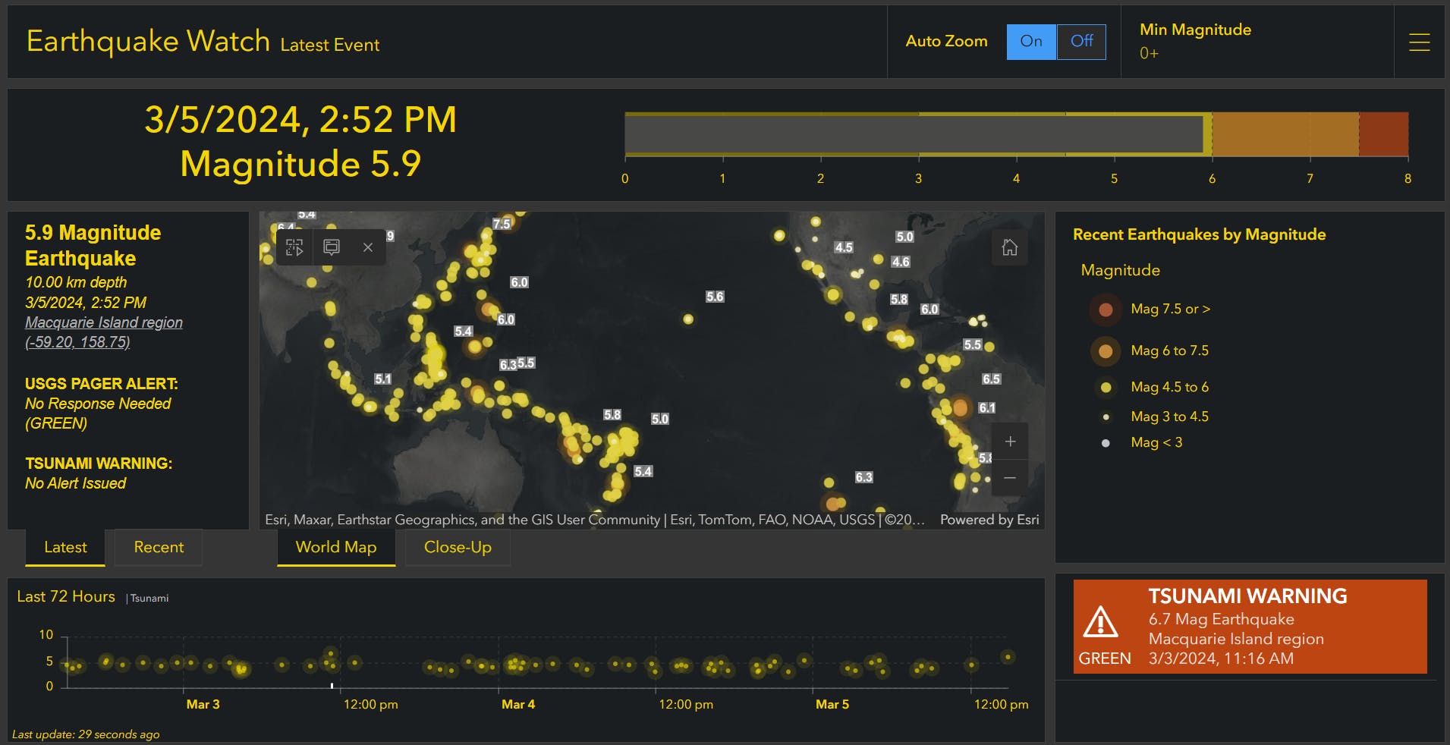Open the hamburger menu in top-right corner
The image size is (1450, 745).
tap(1418, 42)
